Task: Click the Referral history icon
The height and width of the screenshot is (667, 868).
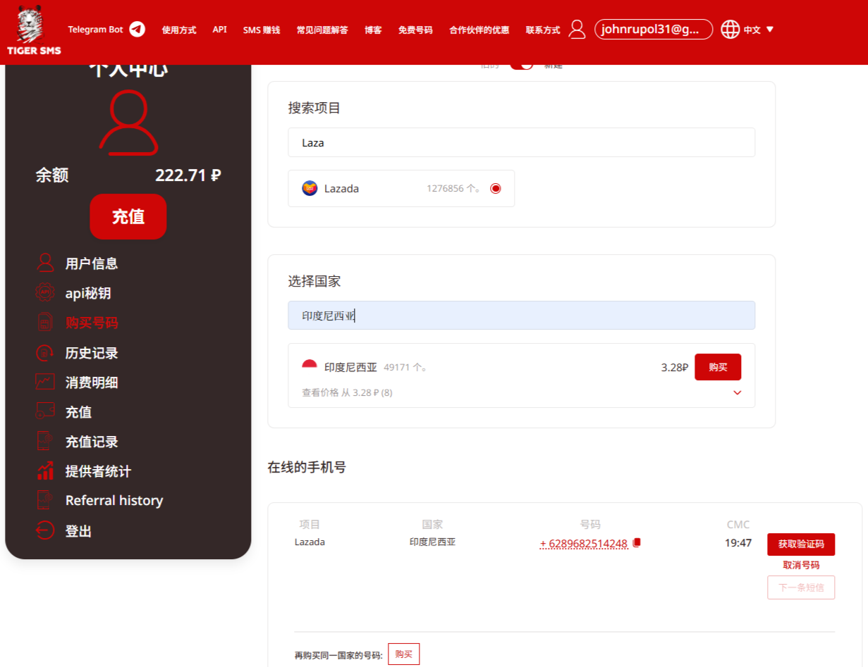Action: (45, 500)
